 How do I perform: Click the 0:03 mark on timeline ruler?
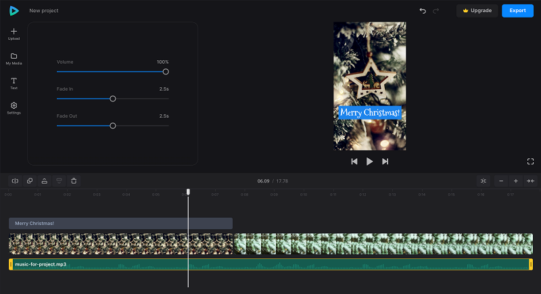97,195
